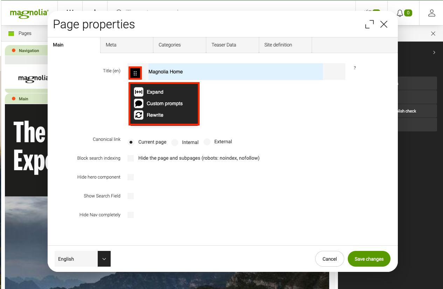Viewport: 443px width, 289px height.
Task: Click the Main area label
Action: (23, 99)
